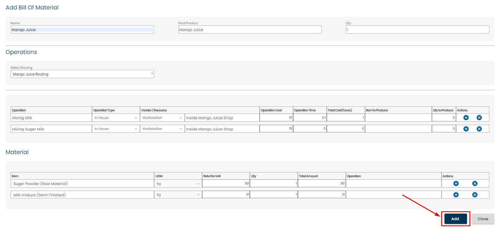Click the Final Product input field

[250, 29]
